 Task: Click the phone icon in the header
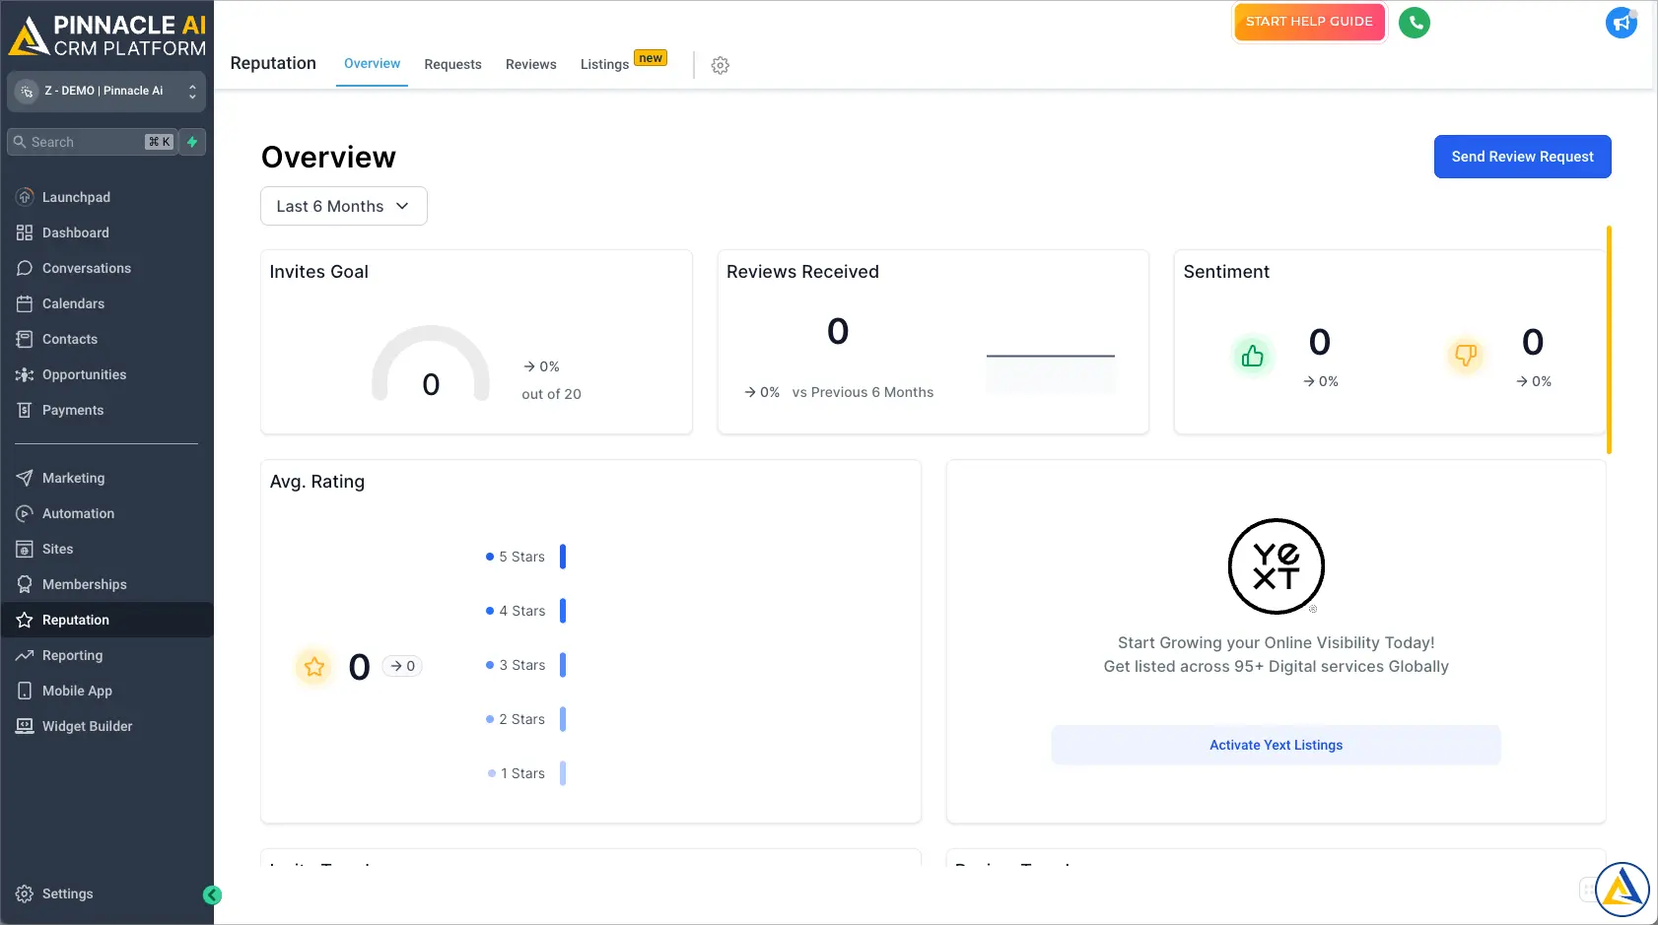pyautogui.click(x=1415, y=22)
